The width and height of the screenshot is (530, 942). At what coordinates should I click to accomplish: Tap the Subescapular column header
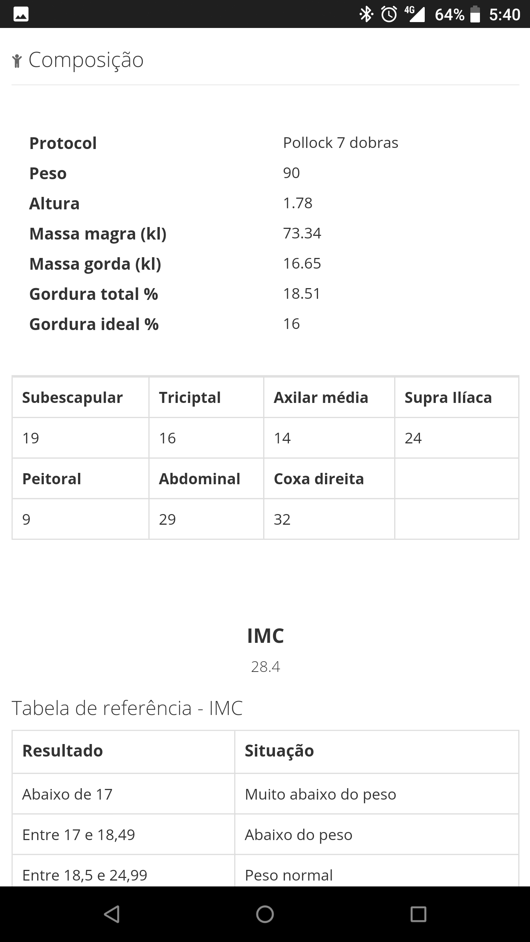(73, 398)
